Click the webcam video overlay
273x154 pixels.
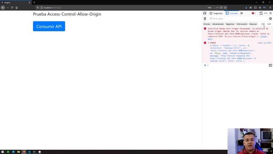click(x=250, y=141)
